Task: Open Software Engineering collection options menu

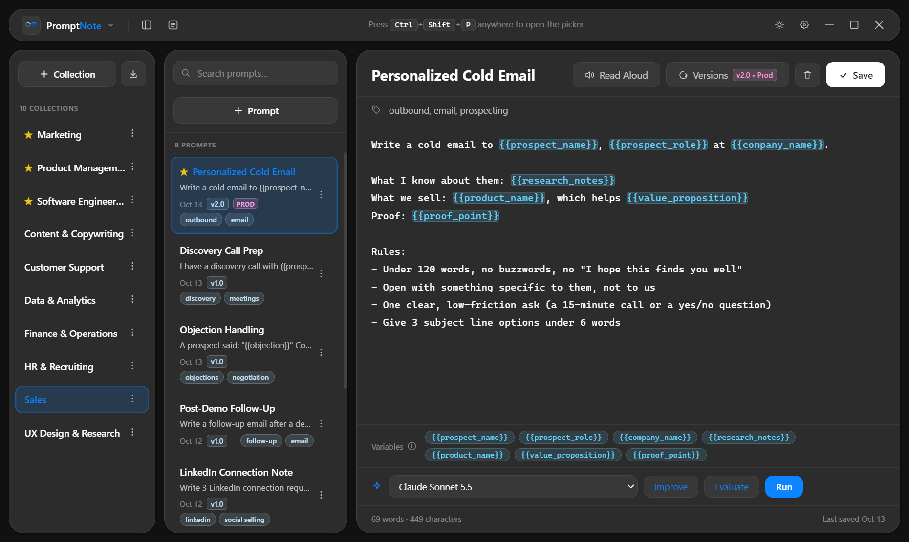Action: coord(132,200)
